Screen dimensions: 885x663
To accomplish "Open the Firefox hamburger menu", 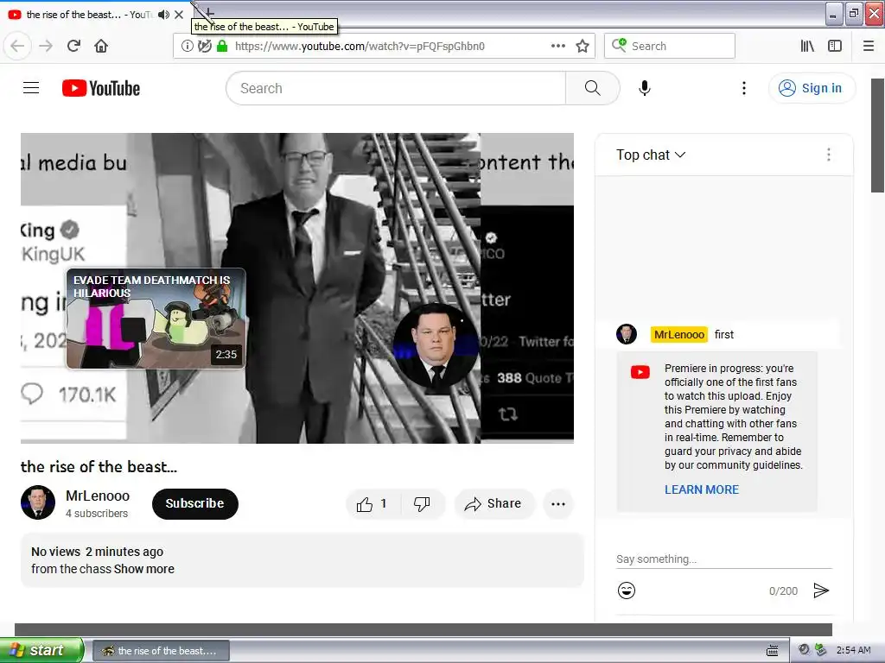I will (869, 46).
